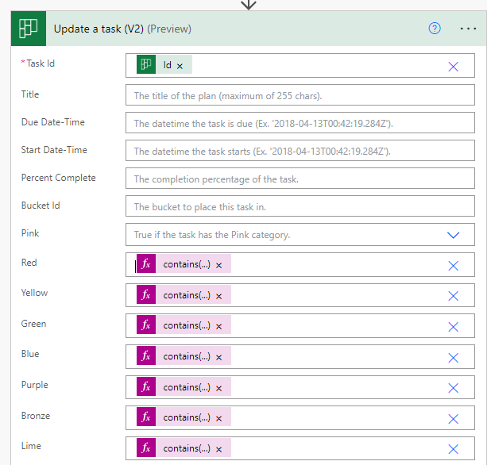487x465 pixels.
Task: Click the fx expression icon in Bronze
Action: tap(146, 417)
